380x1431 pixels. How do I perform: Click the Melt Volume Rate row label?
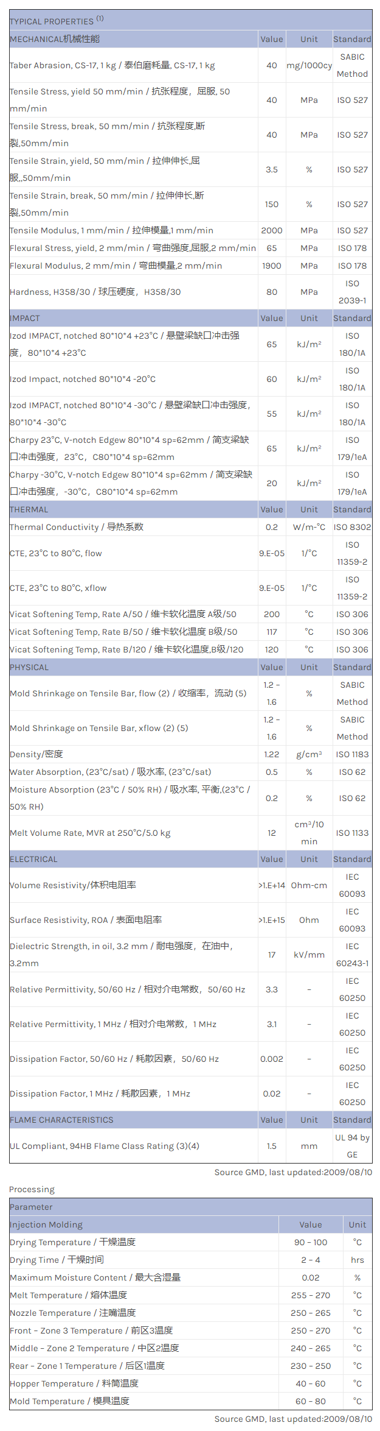tap(90, 833)
